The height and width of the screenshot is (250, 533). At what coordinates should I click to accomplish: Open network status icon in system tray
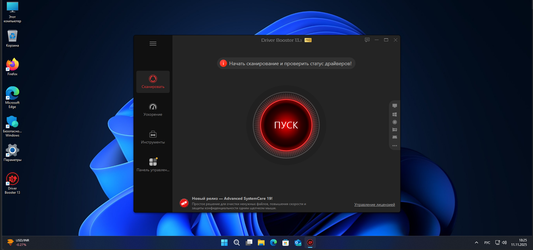tap(498, 243)
